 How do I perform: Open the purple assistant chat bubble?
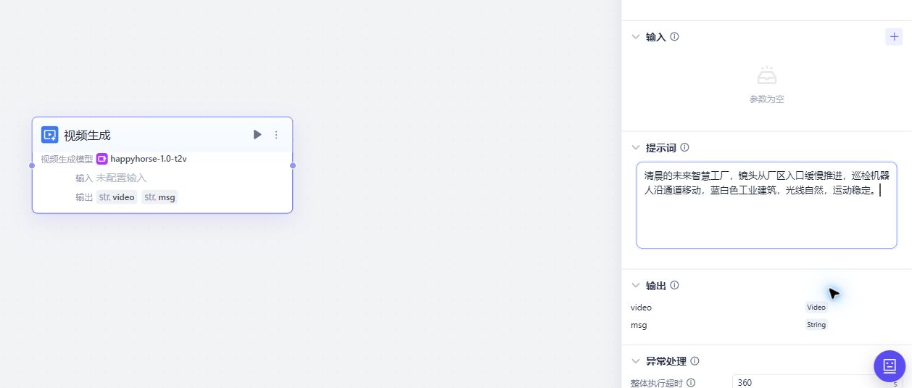coord(890,366)
